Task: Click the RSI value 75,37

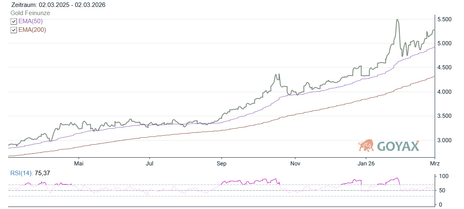Action: (42, 173)
